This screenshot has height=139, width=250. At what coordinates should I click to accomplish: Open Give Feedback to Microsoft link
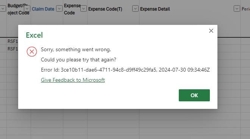pos(73,80)
